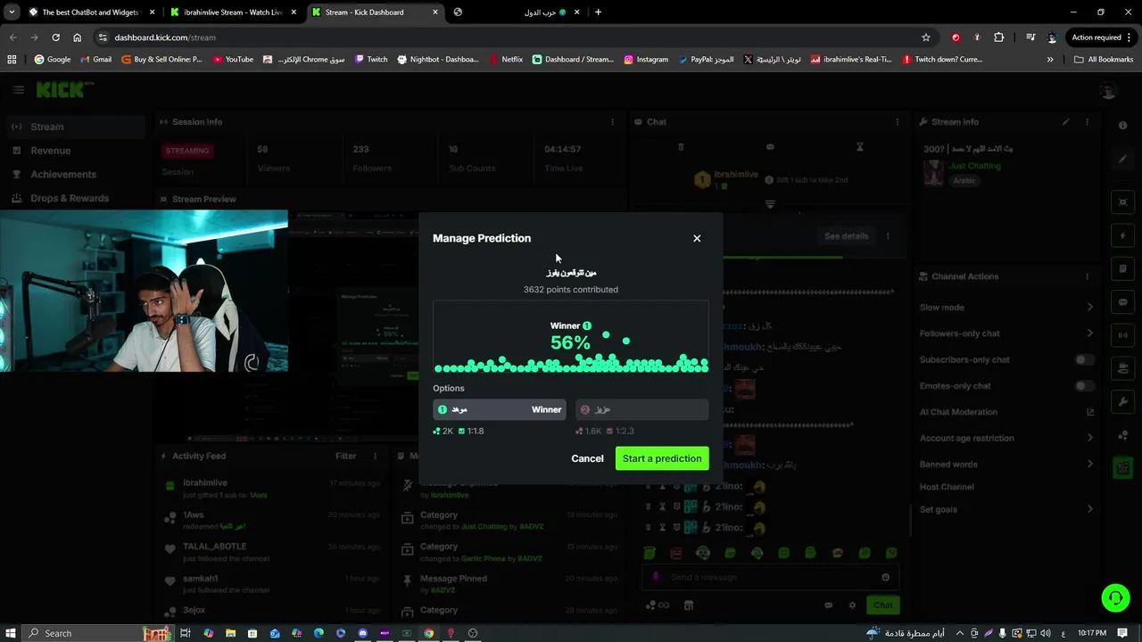Open the All Bookmarks folder

pos(1104,59)
